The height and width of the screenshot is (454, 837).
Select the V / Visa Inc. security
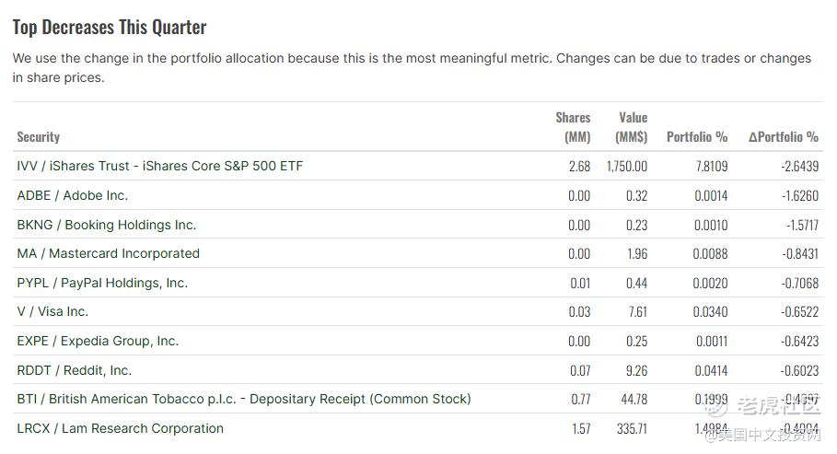[52, 312]
